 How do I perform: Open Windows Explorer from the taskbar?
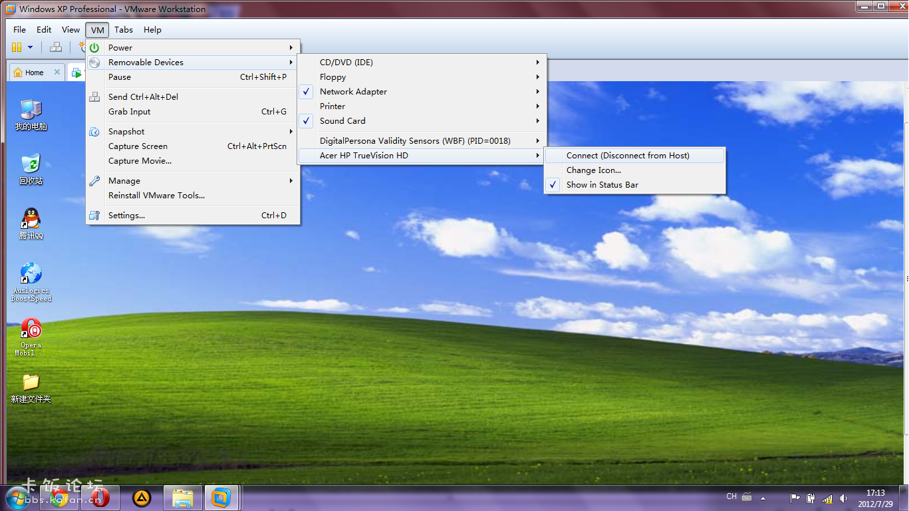pyautogui.click(x=183, y=498)
